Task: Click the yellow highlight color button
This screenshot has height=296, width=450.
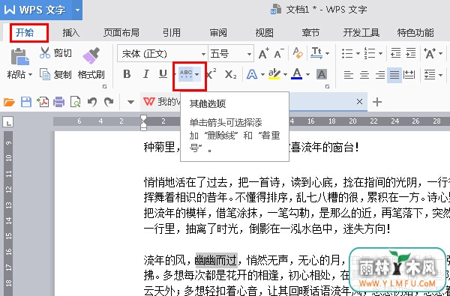Action: (x=274, y=75)
